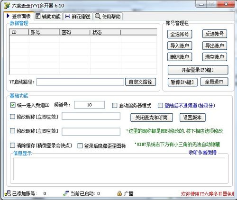Open the 鲜花赠送 tab
Viewport: 237px width, 200px height.
[x=78, y=16]
